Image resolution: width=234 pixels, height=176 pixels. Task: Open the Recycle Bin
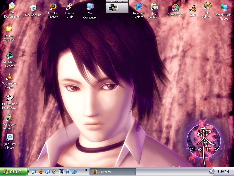click(x=33, y=11)
